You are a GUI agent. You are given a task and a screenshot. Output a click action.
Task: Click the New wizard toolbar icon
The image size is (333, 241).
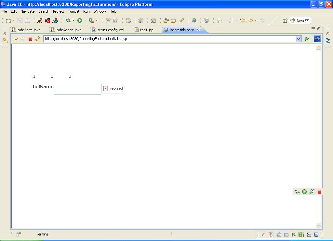click(x=8, y=20)
